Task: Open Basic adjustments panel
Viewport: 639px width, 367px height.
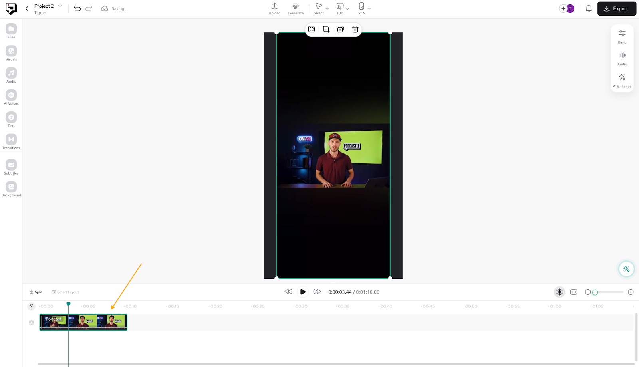Action: point(622,36)
